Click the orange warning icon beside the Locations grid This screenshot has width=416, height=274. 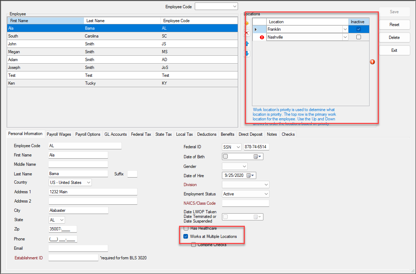coord(372,61)
